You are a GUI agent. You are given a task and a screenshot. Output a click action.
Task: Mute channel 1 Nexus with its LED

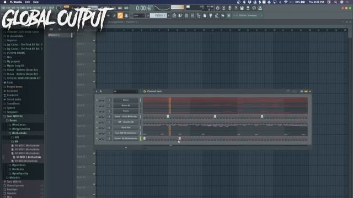tap(97, 100)
